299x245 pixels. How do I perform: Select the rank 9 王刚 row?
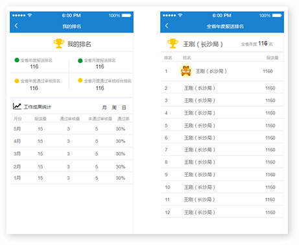(x=222, y=175)
